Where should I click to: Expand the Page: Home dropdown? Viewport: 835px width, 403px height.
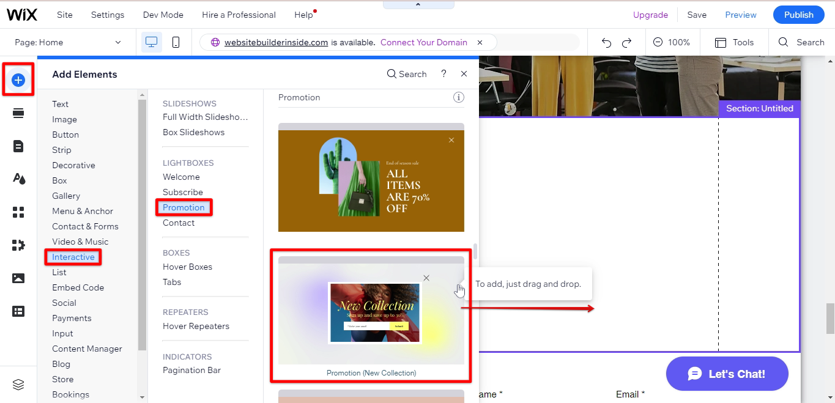coord(69,42)
